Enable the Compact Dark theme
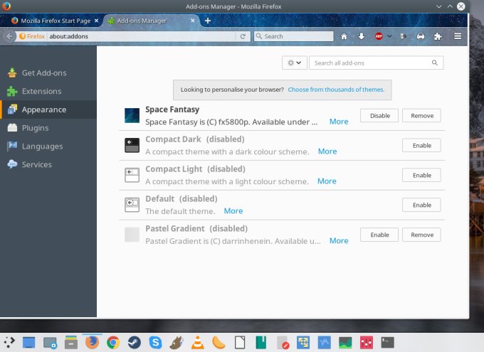Screen dimensions: 484x352 pos(421,145)
